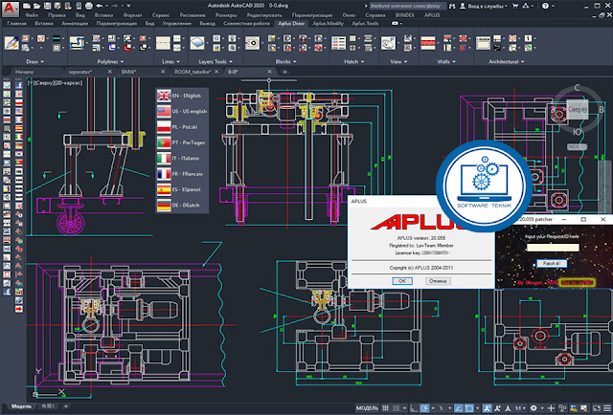Viewport: 613px width, 415px height.
Task: Click the clean screen icon in status bar
Action: (x=597, y=408)
